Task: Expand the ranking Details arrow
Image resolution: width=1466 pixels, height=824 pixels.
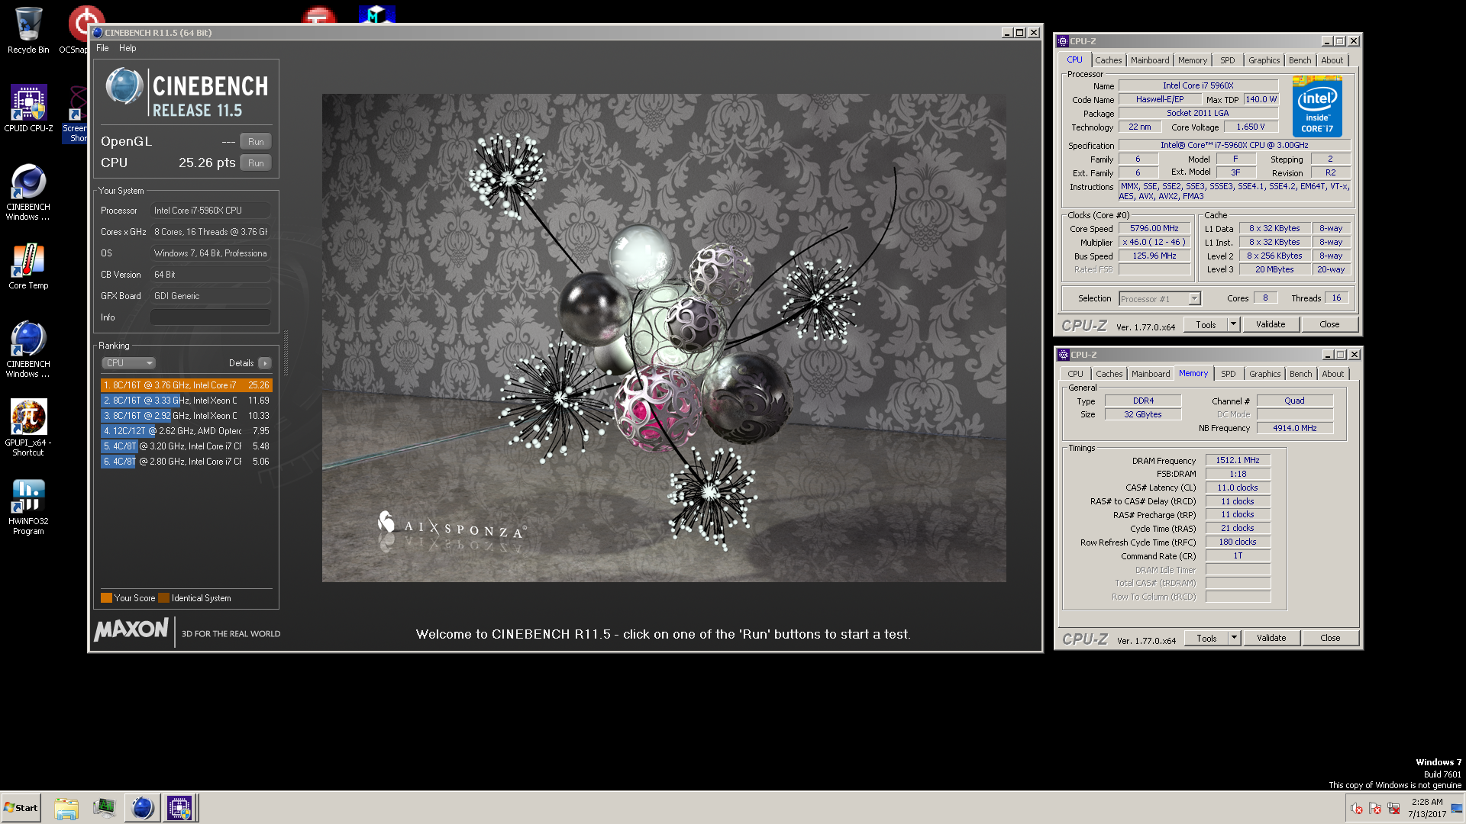Action: point(264,363)
